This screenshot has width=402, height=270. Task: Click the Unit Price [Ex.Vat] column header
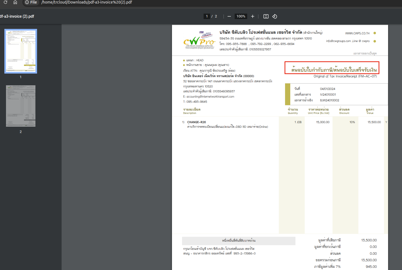[319, 111]
